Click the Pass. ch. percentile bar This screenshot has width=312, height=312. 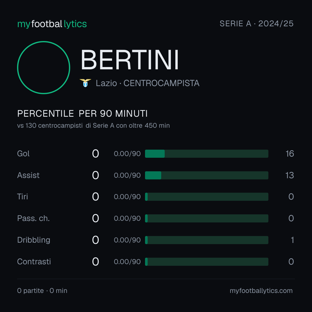click(207, 218)
